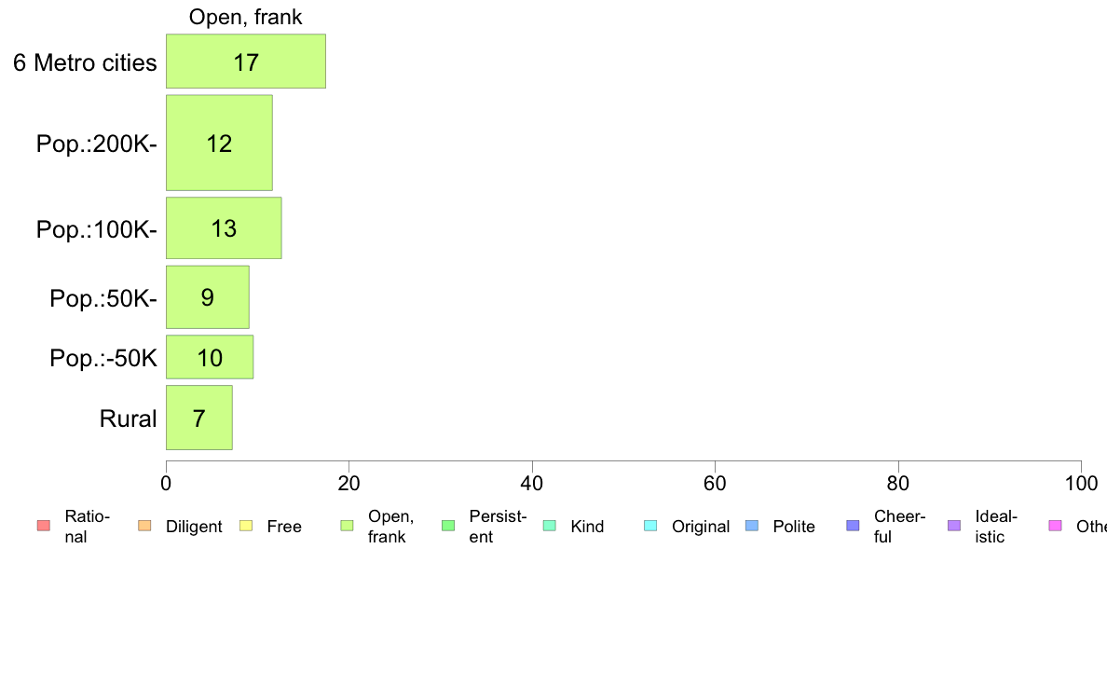1107x686 pixels.
Task: Click the Persistent legend swatch
Action: tap(448, 526)
